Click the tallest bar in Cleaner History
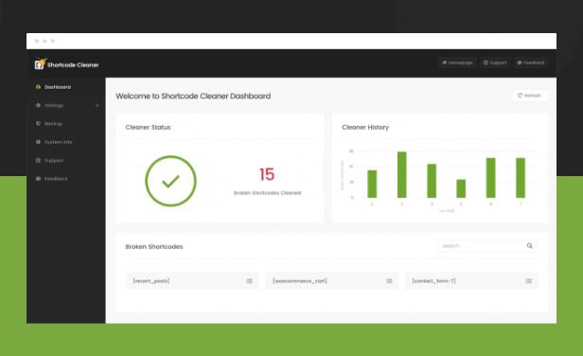Screen dimensions: 583x356 pos(402,175)
